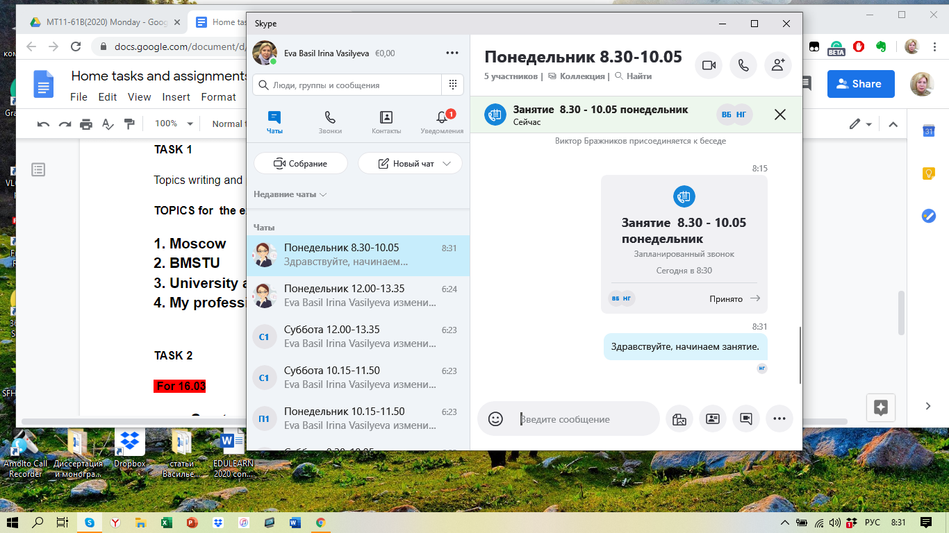The image size is (949, 533).
Task: Add participants to the group chat
Action: [x=778, y=65]
